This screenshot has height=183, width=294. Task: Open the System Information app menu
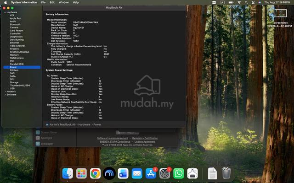(24, 2)
